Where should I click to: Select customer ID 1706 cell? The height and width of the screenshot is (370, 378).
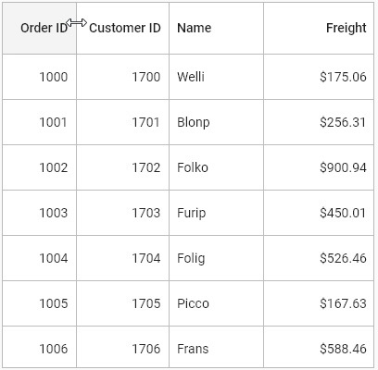[x=122, y=347]
